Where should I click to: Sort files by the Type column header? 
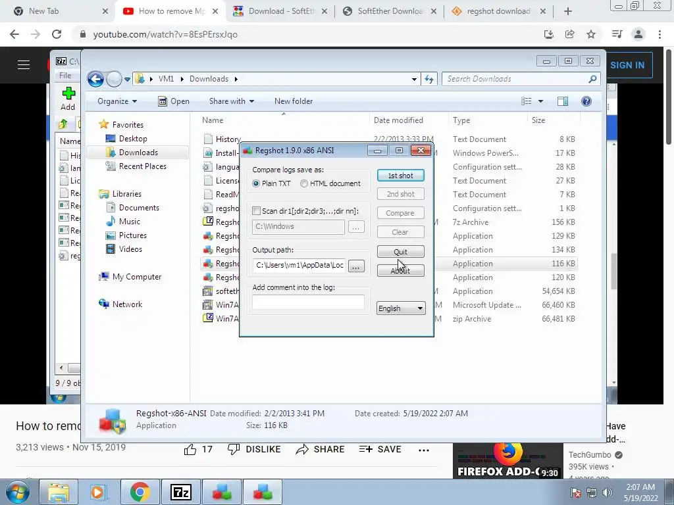pos(461,120)
